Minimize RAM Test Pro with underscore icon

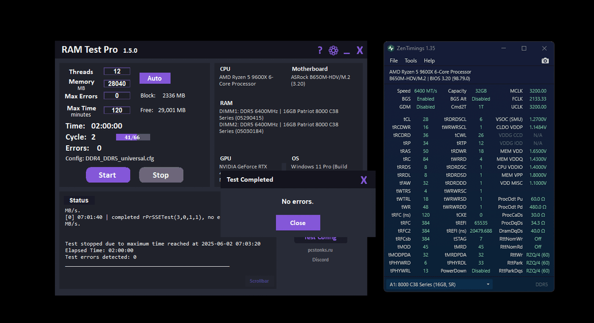pos(346,53)
